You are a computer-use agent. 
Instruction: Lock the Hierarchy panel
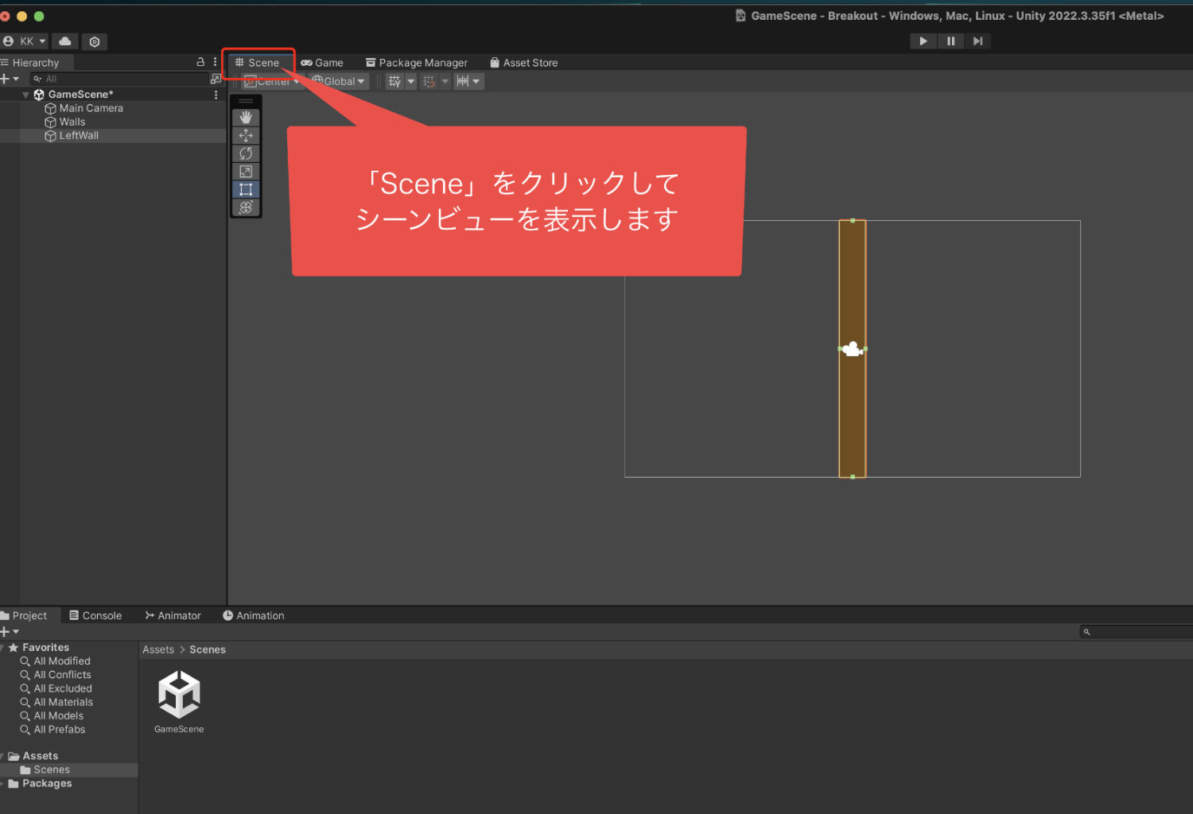click(200, 62)
